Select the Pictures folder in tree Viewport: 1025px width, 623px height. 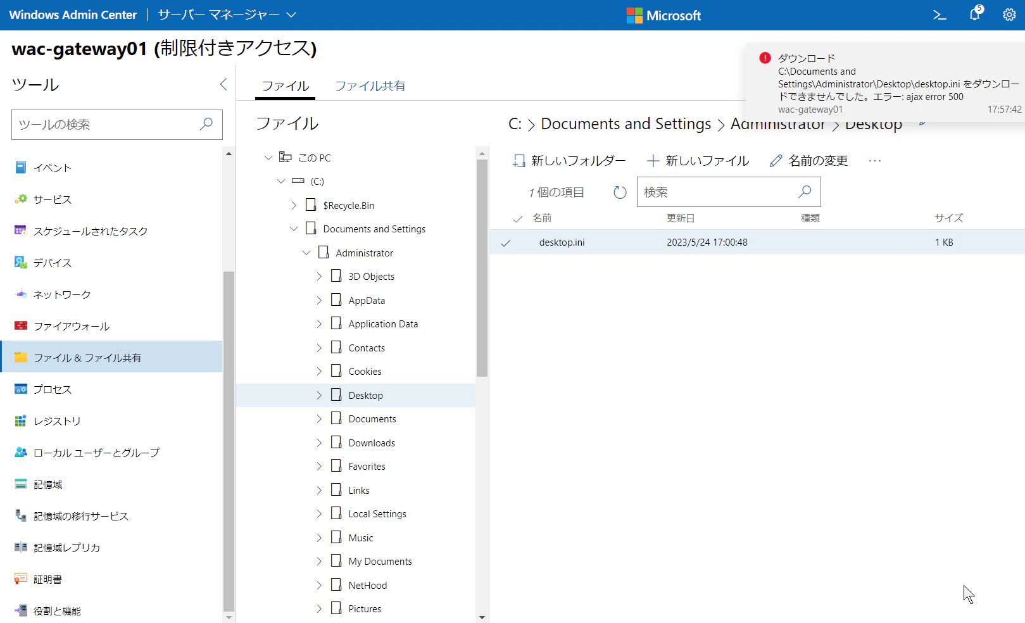click(365, 609)
